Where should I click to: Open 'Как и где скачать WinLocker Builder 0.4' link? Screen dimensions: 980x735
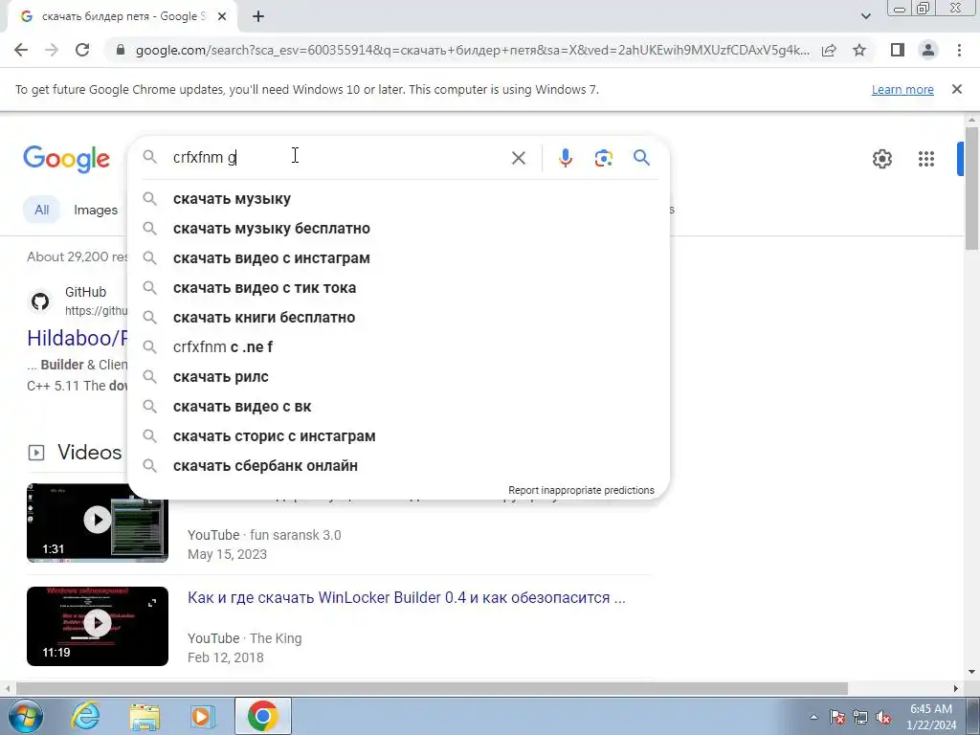click(x=406, y=597)
